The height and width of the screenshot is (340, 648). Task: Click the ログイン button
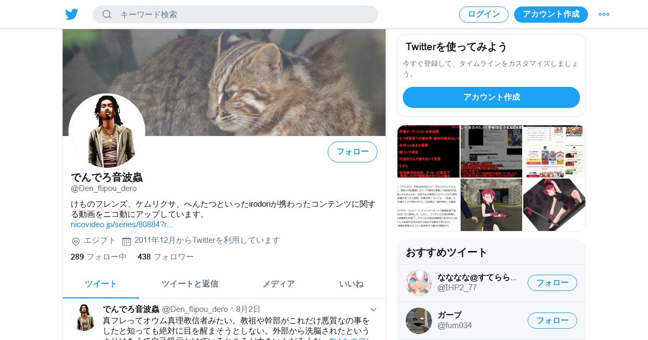tap(484, 15)
